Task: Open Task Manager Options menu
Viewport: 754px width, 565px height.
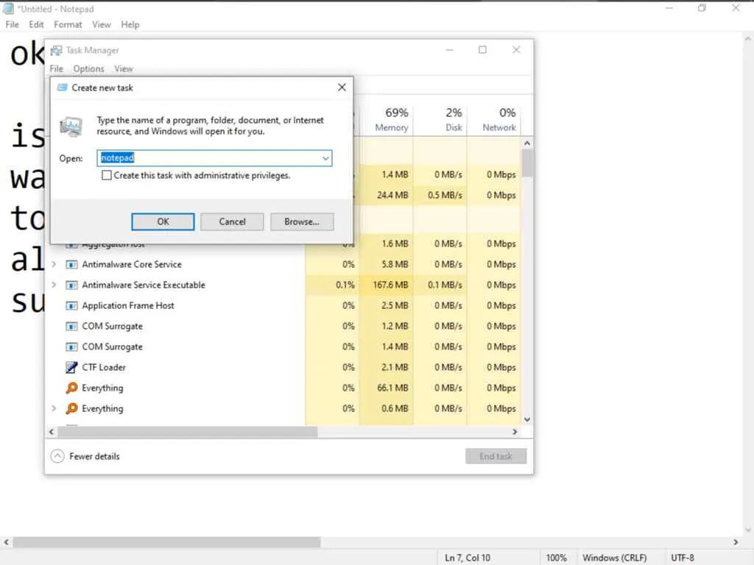Action: [88, 68]
